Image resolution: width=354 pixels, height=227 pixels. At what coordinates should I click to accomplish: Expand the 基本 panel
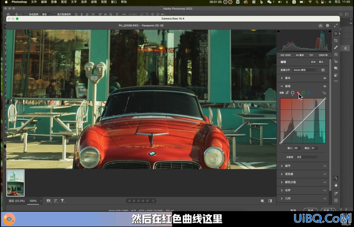[282, 78]
